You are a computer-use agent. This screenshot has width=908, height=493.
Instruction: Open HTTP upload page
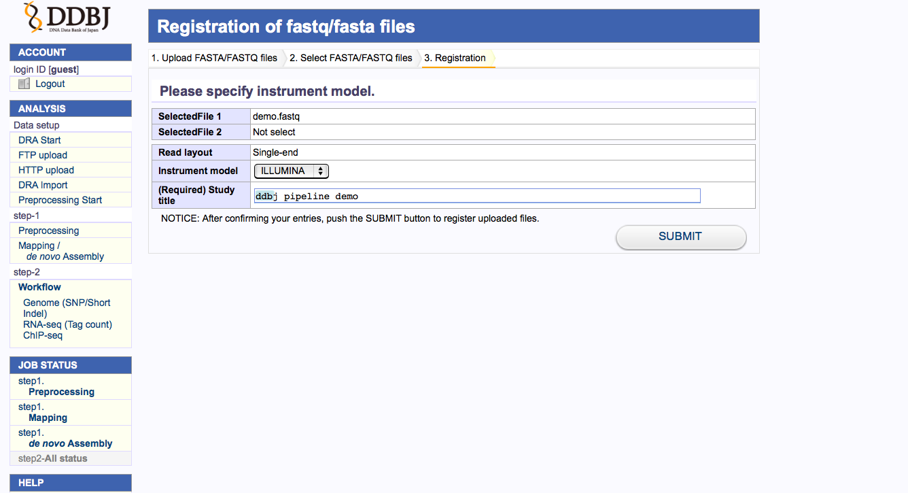click(x=46, y=170)
